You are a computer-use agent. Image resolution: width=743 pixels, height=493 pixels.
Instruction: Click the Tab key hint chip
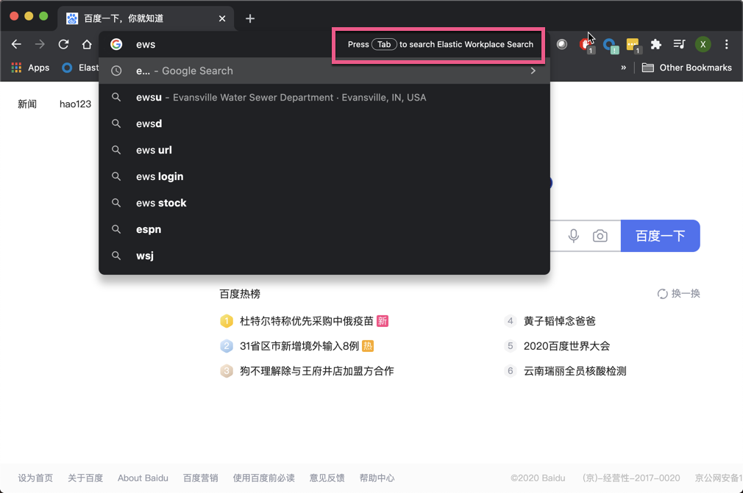tap(384, 45)
